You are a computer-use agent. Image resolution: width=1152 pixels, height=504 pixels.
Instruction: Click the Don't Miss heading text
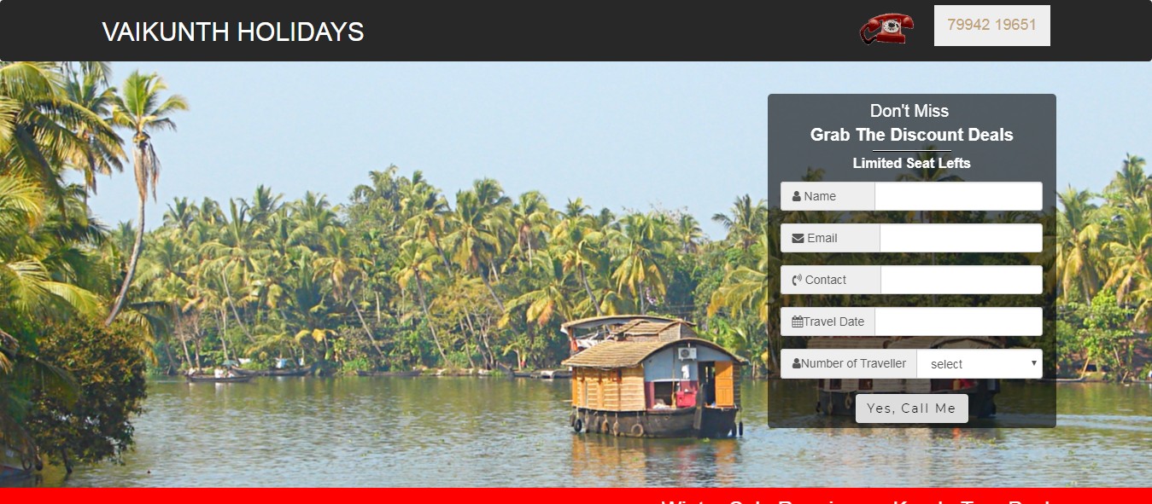tap(909, 111)
